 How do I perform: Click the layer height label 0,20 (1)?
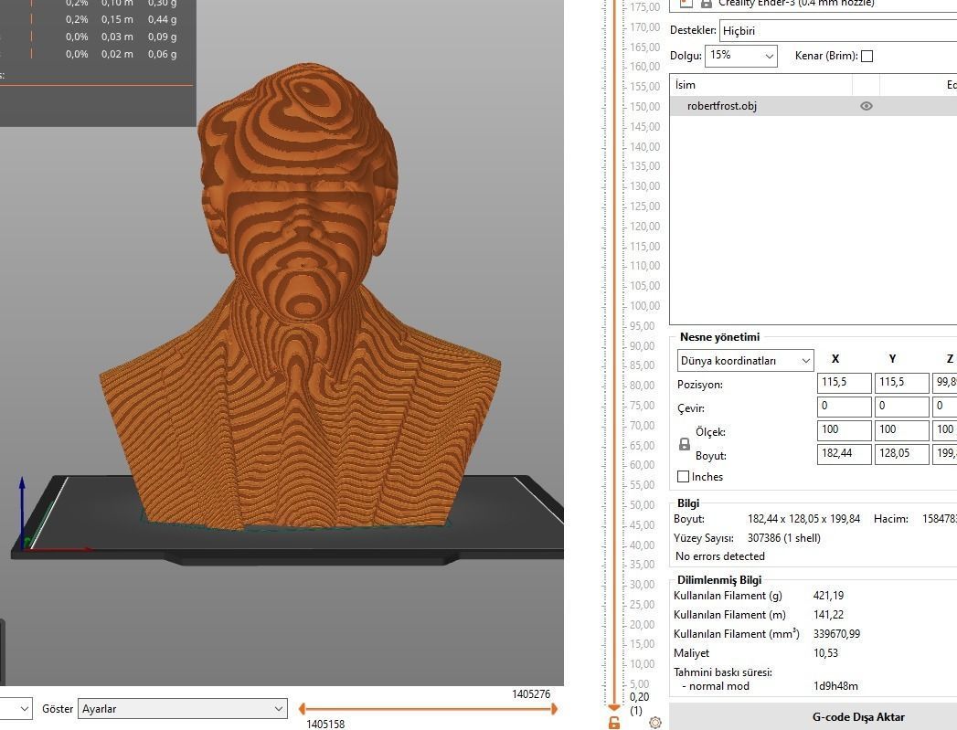(639, 704)
